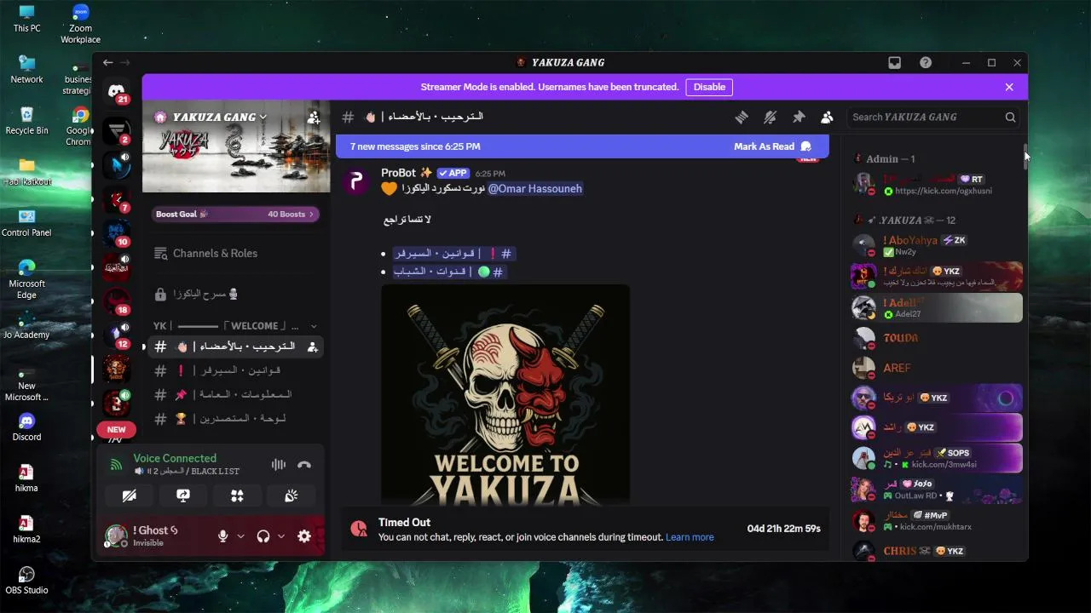This screenshot has height=613, width=1091.
Task: Open OBS Studio desktop icon
Action: pyautogui.click(x=26, y=580)
